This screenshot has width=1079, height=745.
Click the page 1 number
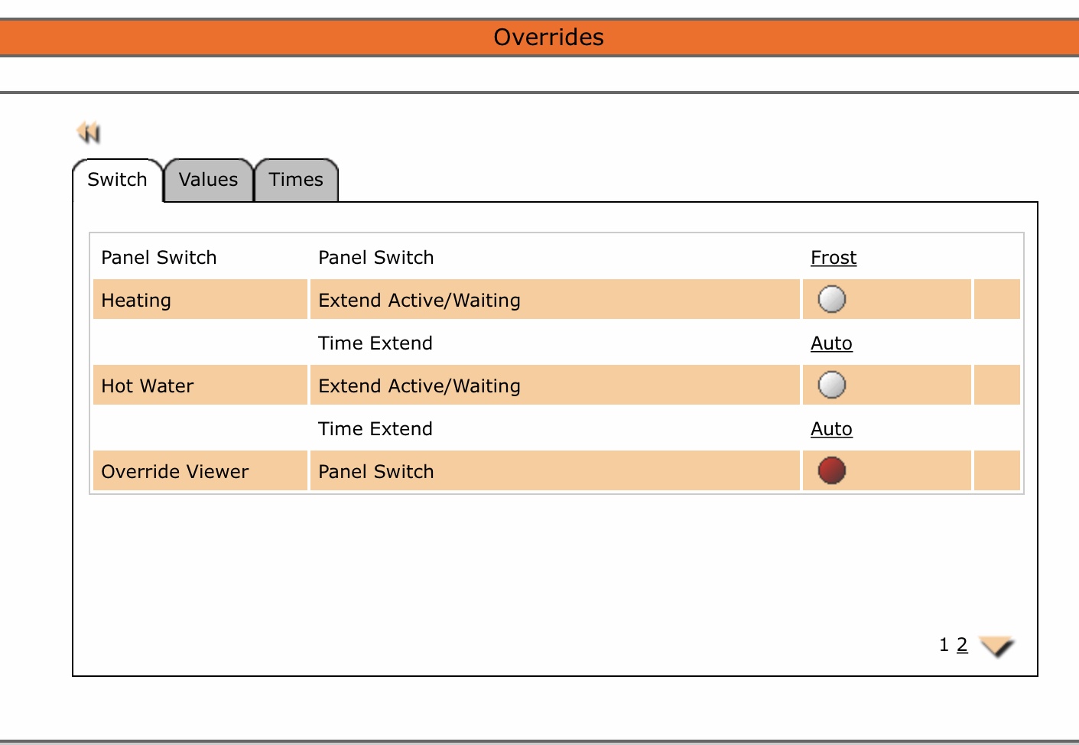coord(944,645)
